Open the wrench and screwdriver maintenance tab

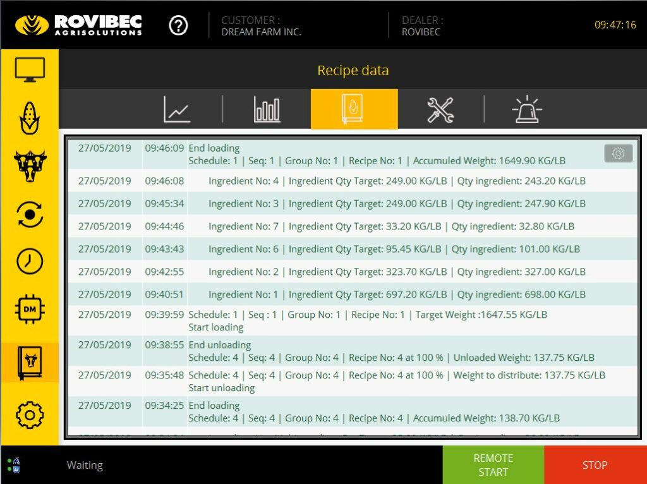[440, 110]
